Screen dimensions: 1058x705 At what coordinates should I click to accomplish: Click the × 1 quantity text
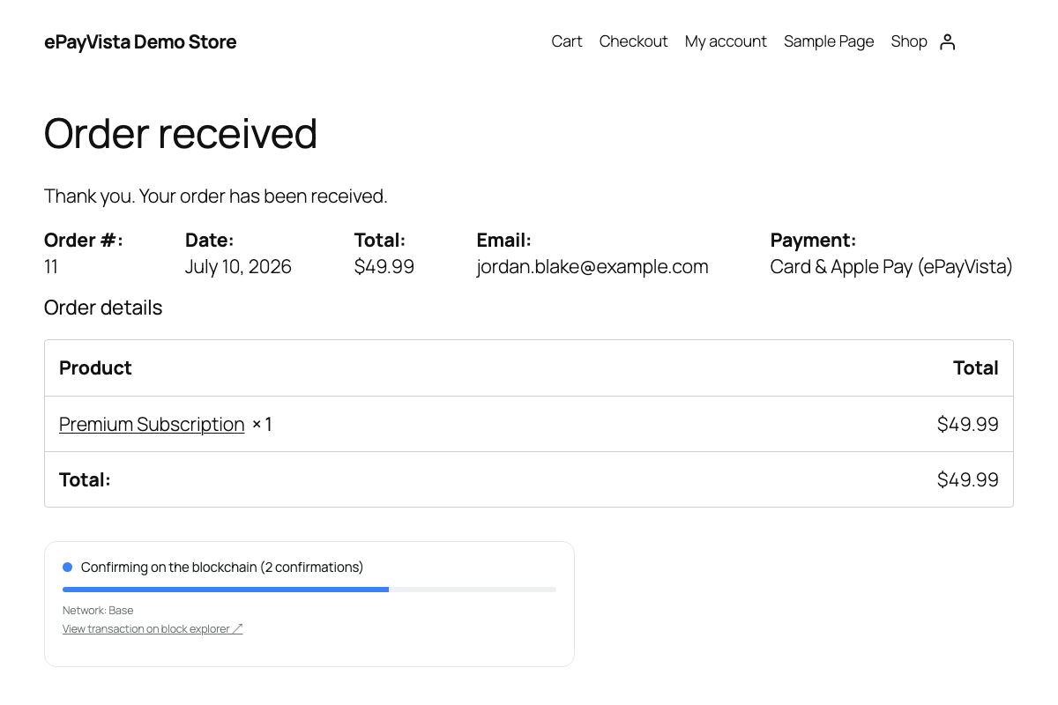point(262,424)
